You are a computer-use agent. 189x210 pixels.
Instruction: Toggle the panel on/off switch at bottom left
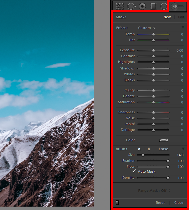[117, 203]
